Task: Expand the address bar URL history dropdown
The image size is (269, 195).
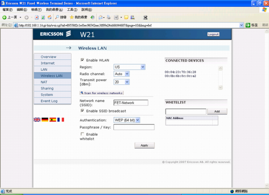Action: [x=241, y=25]
